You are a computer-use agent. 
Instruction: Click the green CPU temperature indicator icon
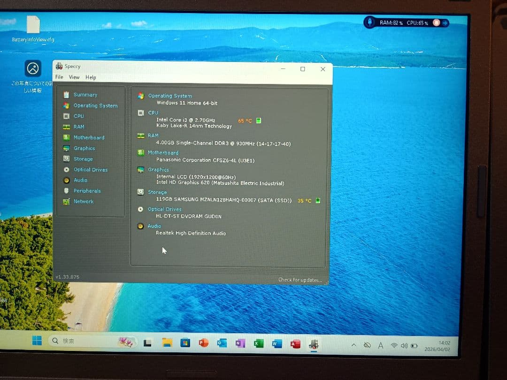[259, 121]
